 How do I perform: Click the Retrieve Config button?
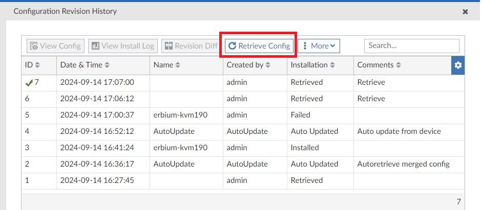point(259,46)
